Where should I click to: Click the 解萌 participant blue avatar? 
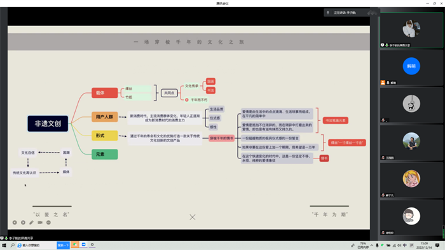pos(411,66)
